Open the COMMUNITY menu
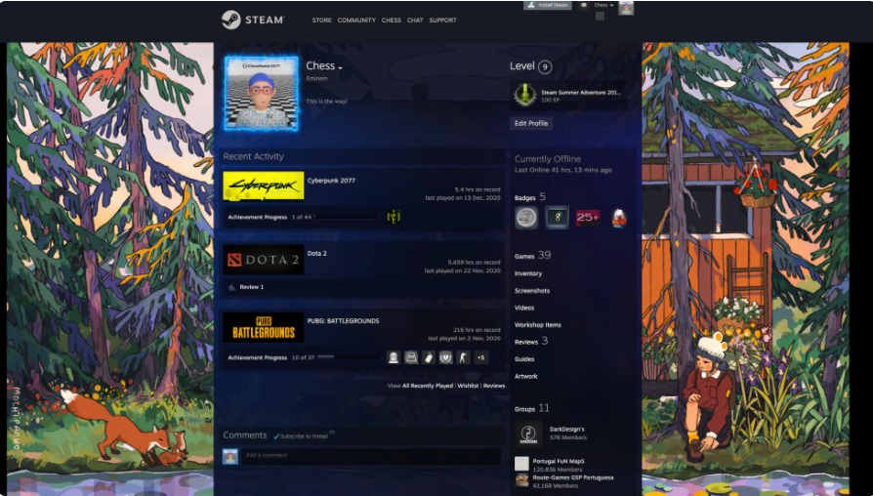Screen dimensions: 873x496 click(356, 21)
